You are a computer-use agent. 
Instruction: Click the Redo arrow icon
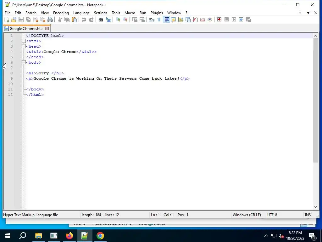tap(91, 20)
